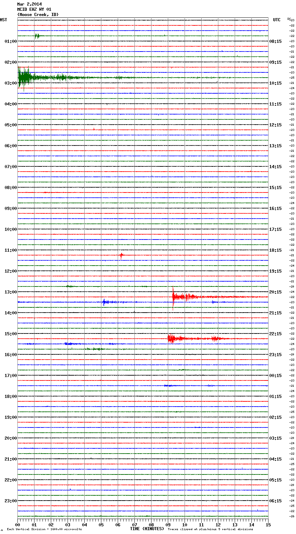Click the red seismic event onset after 13:00

pyautogui.click(x=174, y=297)
